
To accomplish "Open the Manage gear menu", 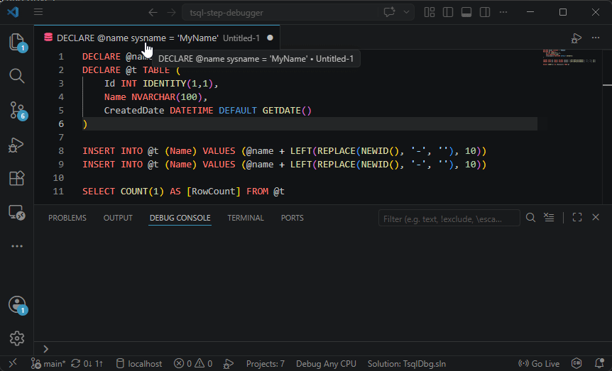I will pyautogui.click(x=17, y=338).
